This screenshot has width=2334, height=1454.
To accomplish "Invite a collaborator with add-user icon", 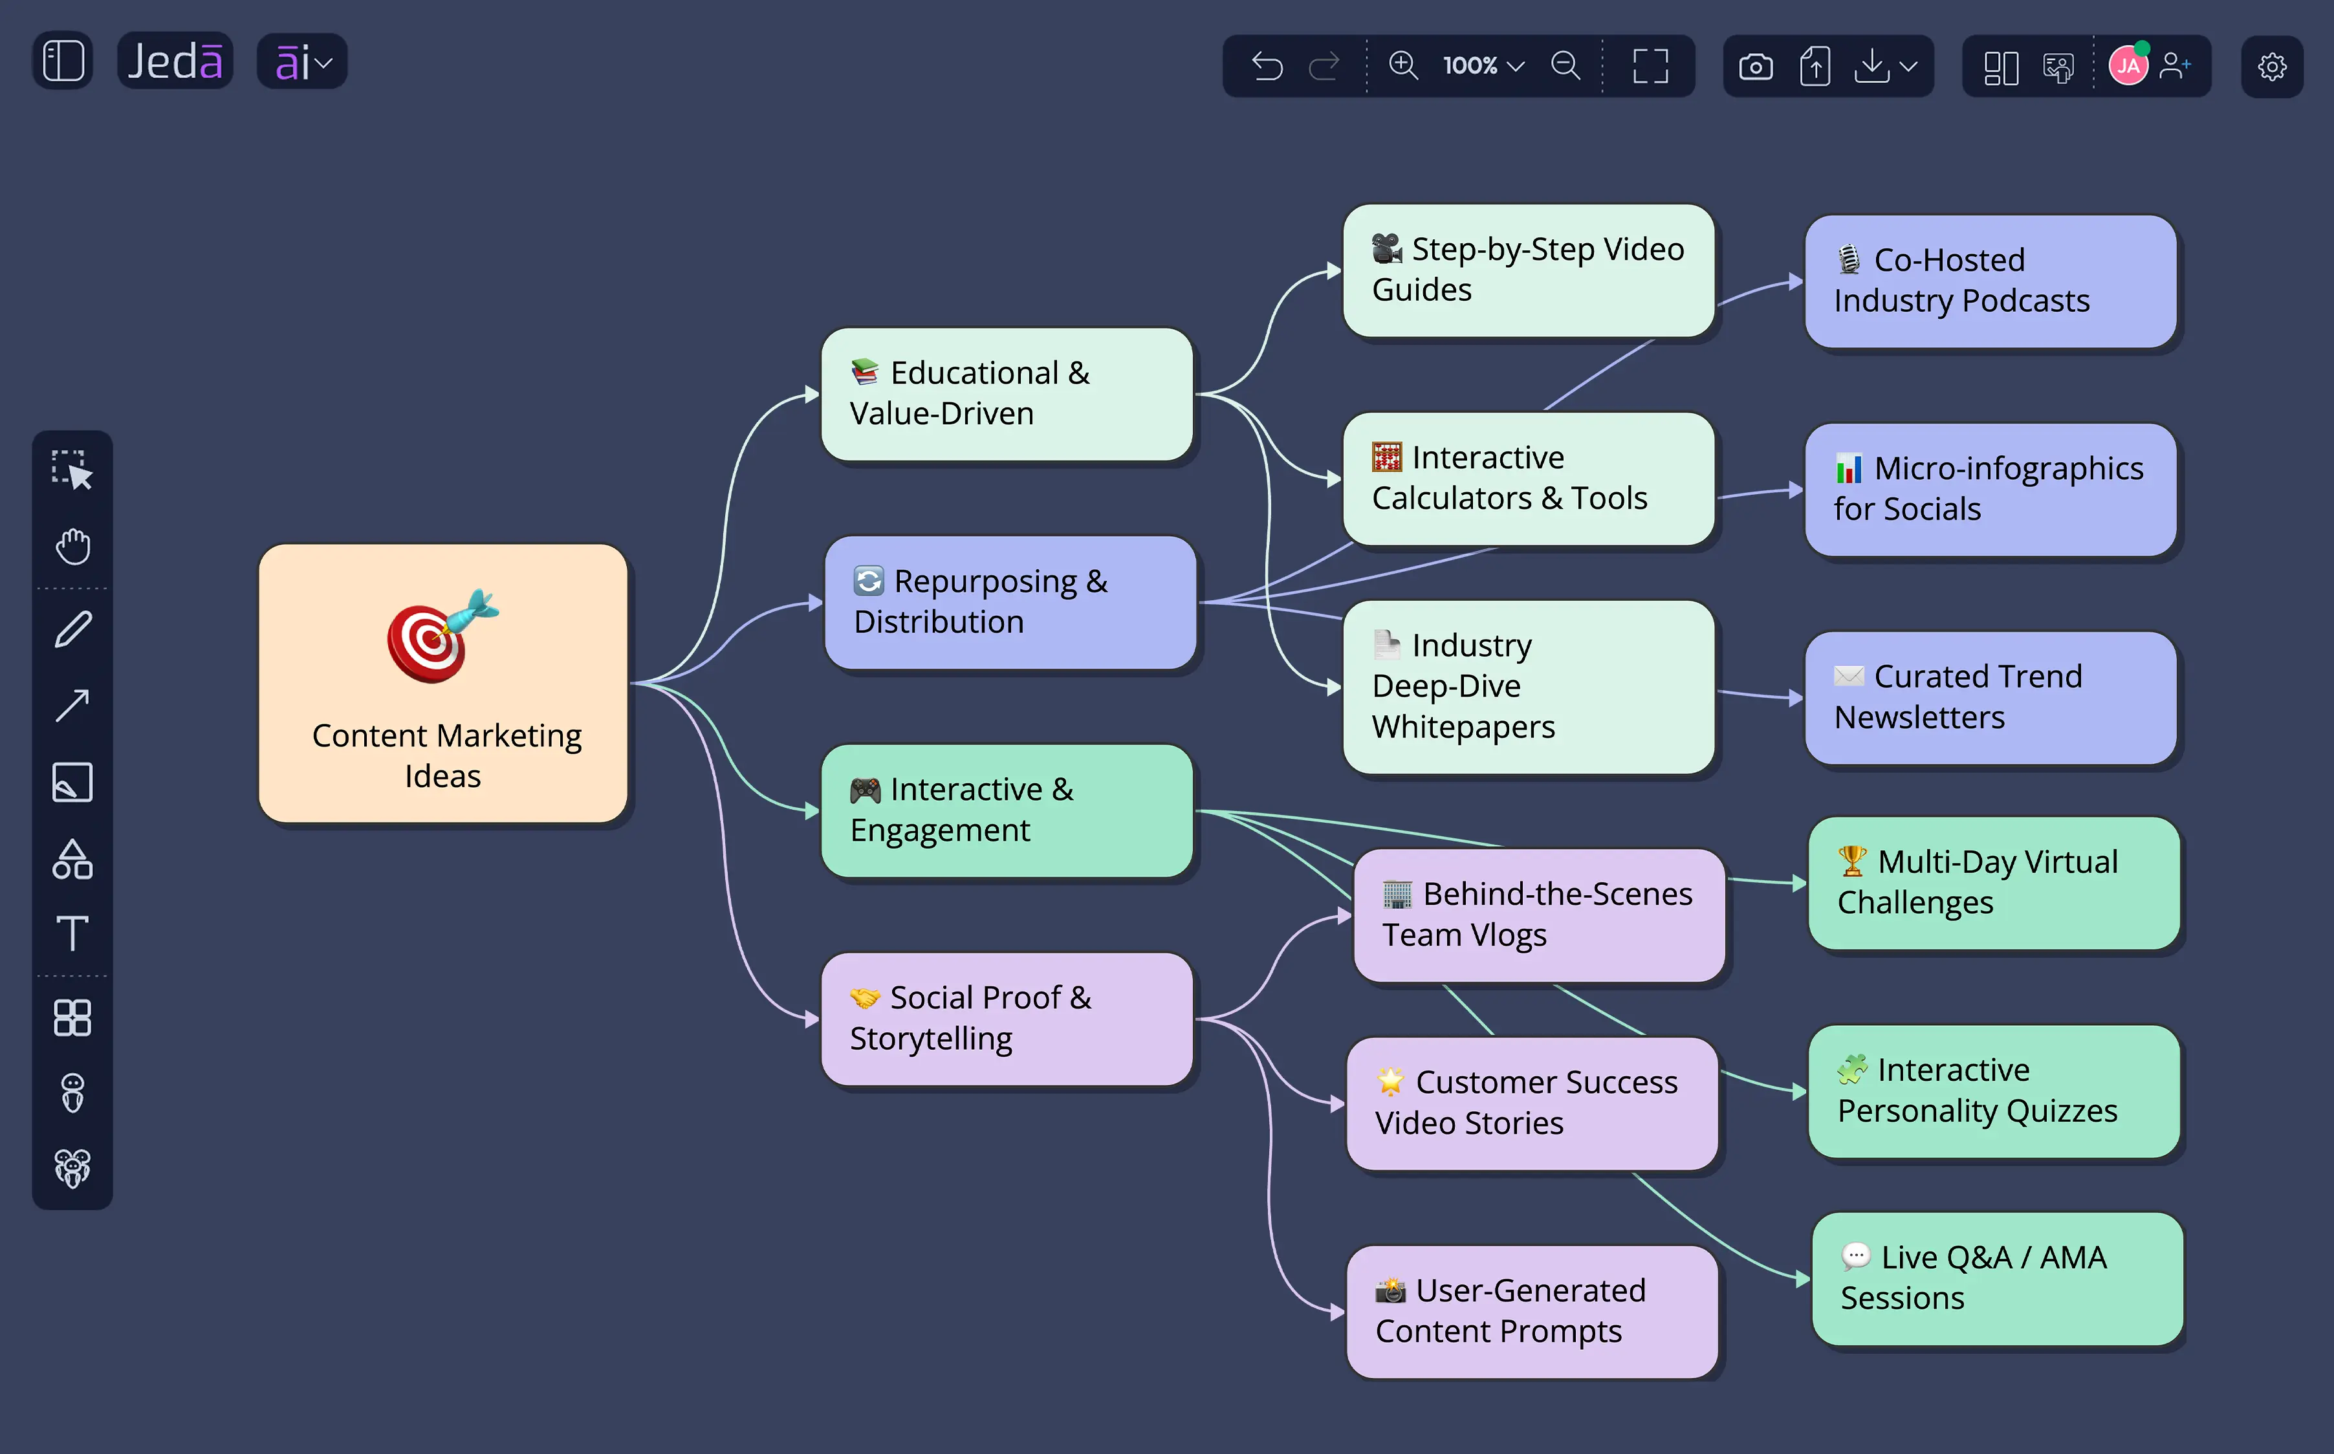I will [2176, 65].
